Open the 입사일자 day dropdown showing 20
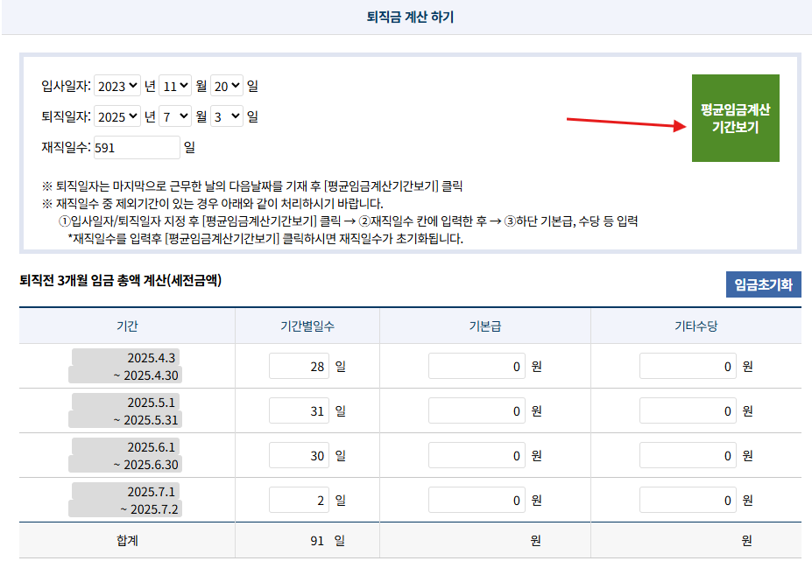 [x=227, y=86]
